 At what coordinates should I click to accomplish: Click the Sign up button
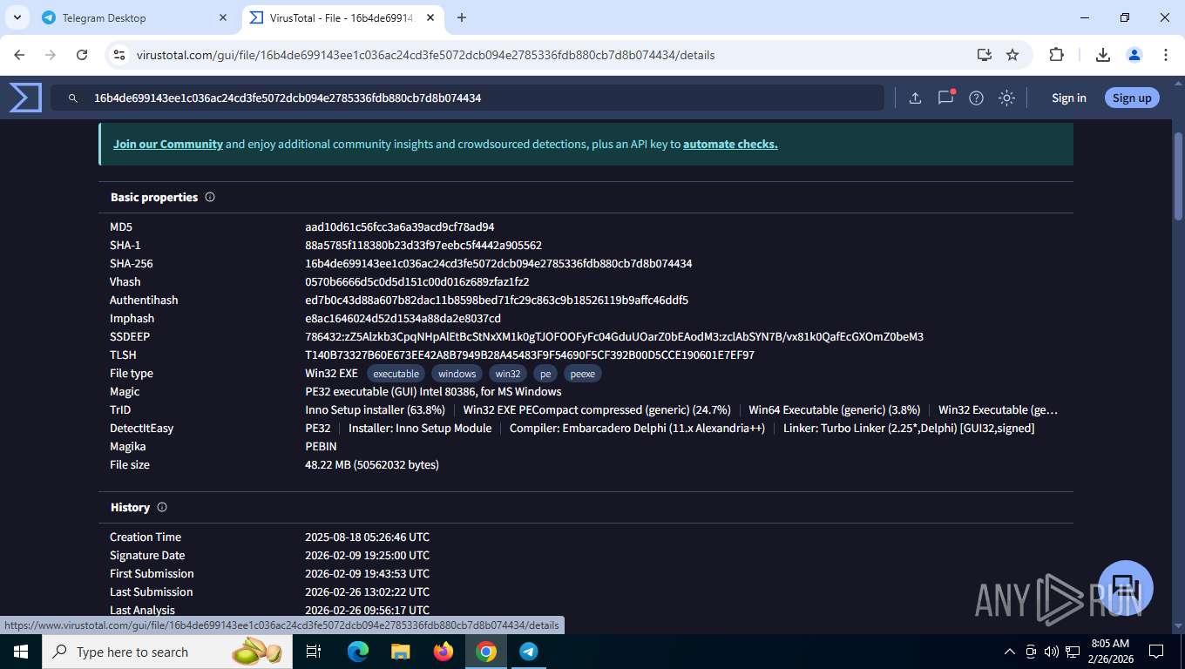[x=1132, y=98]
